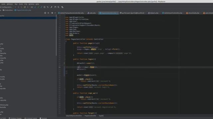Screen dimensions: 213x119
Task: Open the VCS menu
Action: point(26,4)
